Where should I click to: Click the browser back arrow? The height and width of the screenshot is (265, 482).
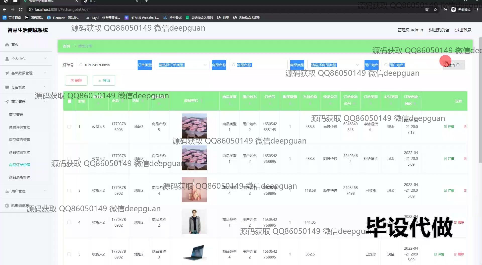pos(5,10)
